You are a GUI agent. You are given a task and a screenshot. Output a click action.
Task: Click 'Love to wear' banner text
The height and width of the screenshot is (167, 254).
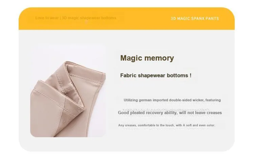(47, 18)
